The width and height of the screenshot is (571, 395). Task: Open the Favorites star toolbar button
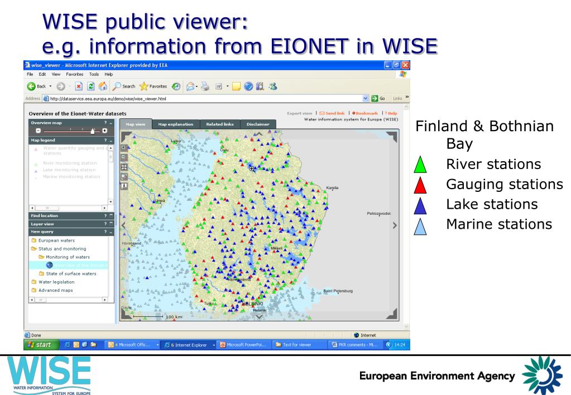153,86
